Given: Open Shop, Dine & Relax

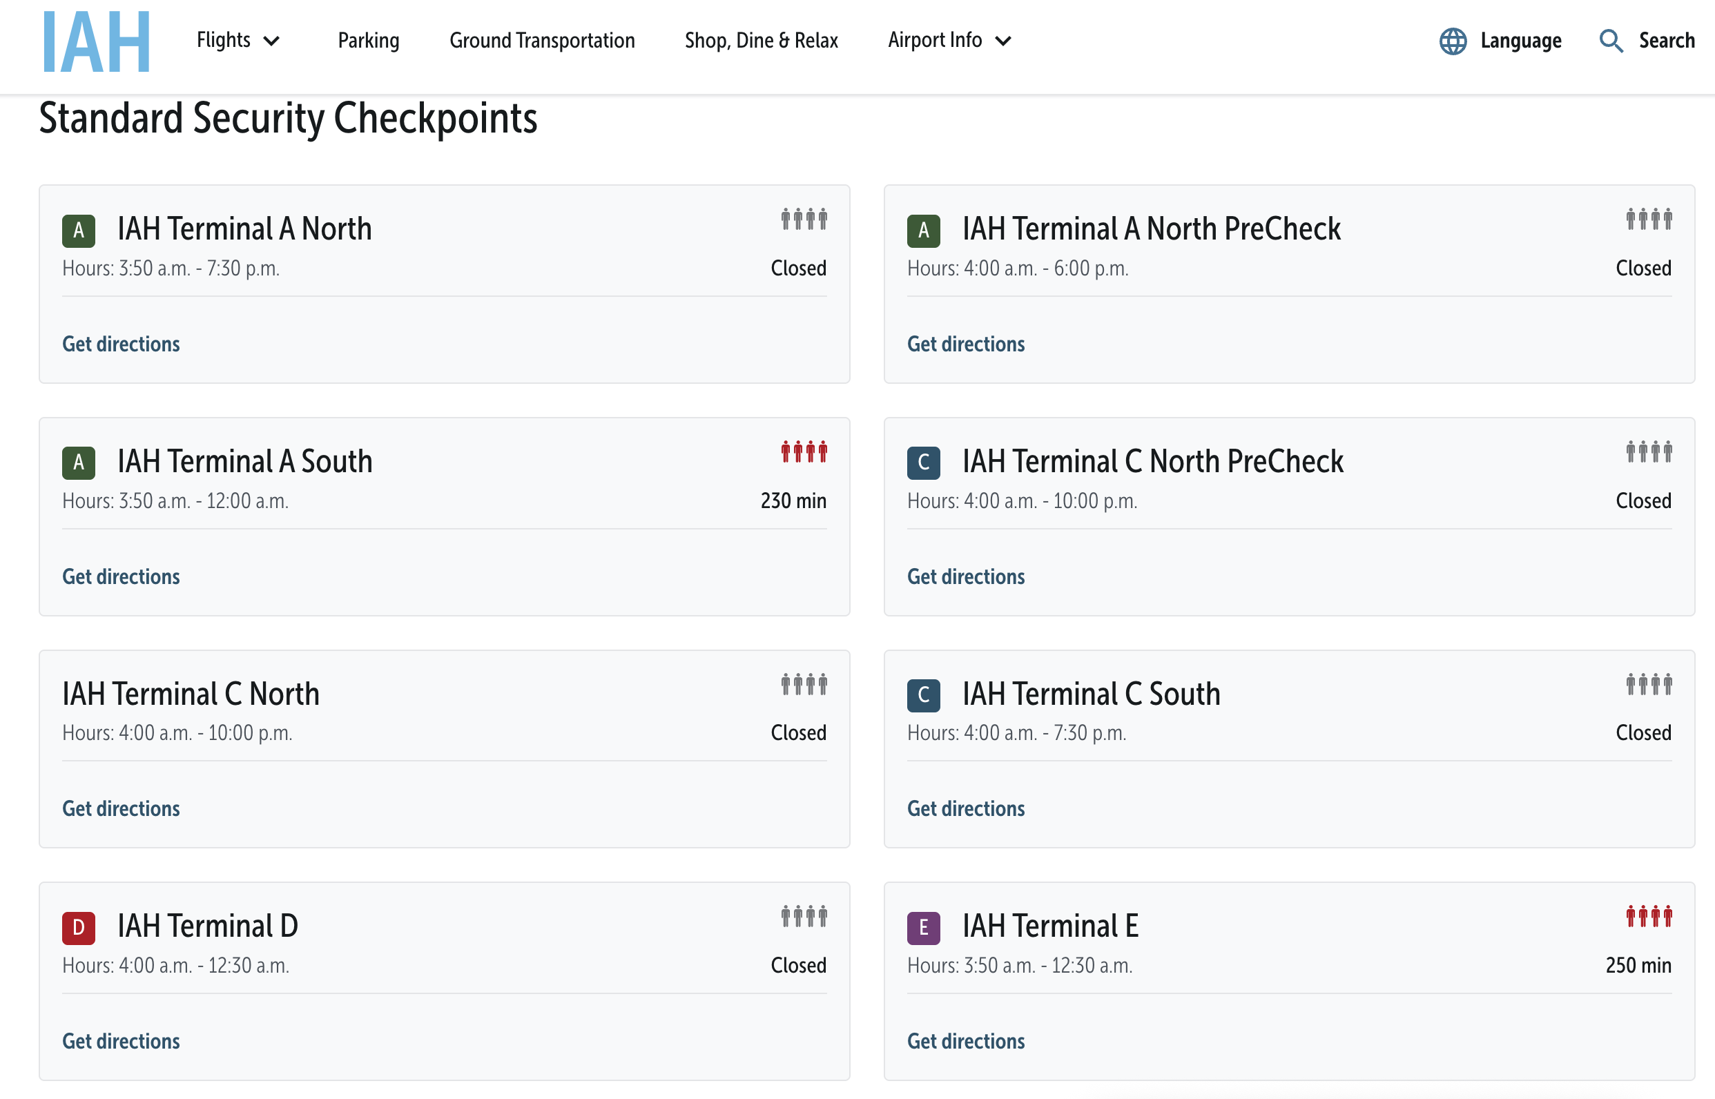Looking at the screenshot, I should (762, 41).
